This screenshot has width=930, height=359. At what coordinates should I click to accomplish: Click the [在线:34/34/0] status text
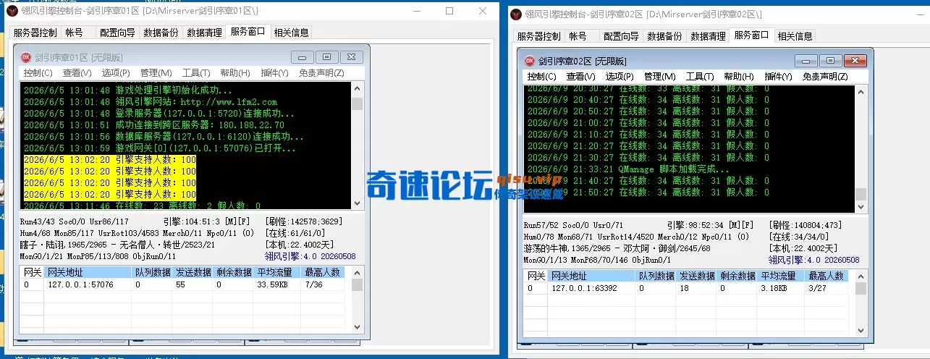tap(798, 237)
